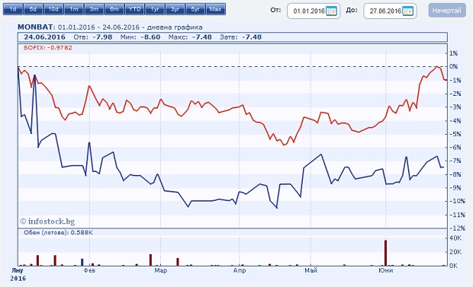473x287 pixels.
Task: Select the 1d time range button
Action: pyautogui.click(x=13, y=9)
